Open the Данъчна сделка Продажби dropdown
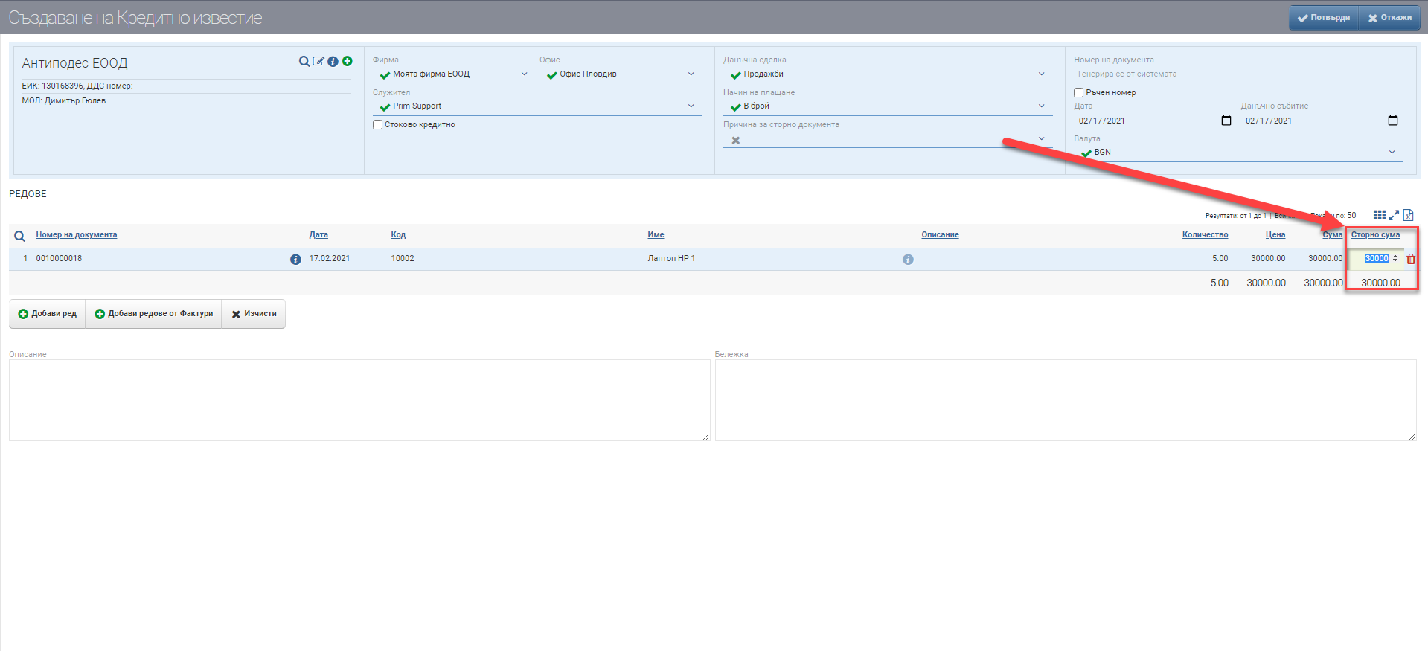1428x651 pixels. (x=888, y=74)
